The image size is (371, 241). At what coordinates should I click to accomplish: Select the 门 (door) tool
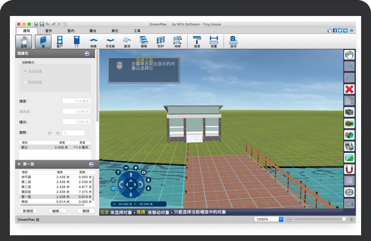[x=76, y=41]
